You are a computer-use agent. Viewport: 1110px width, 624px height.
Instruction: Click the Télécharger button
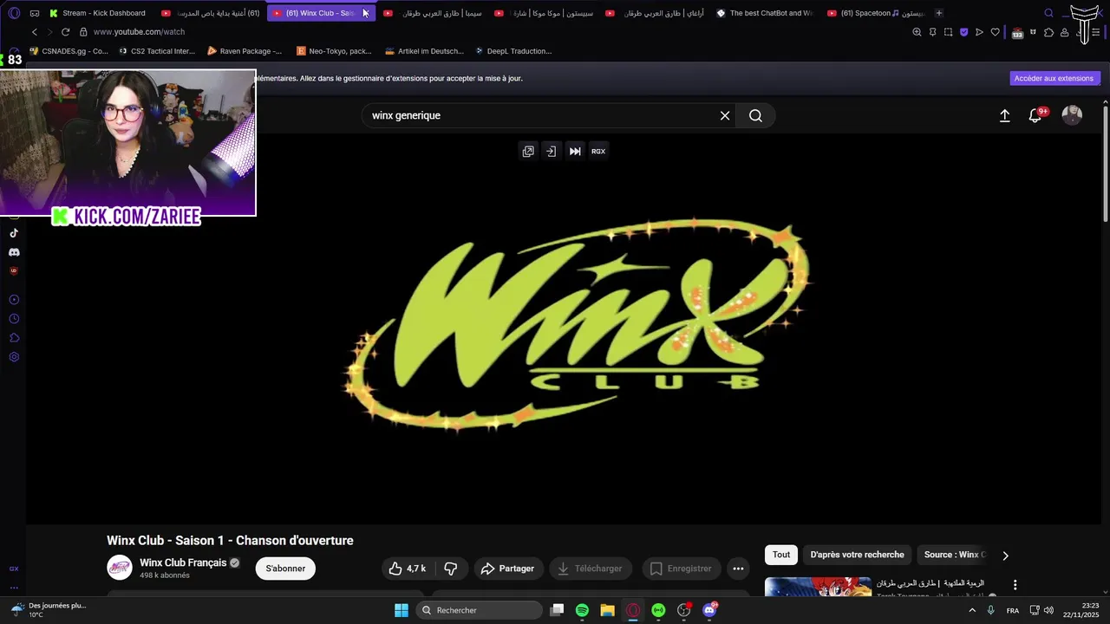tap(589, 569)
